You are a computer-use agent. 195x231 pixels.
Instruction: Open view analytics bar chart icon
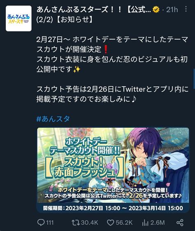tap(145, 222)
